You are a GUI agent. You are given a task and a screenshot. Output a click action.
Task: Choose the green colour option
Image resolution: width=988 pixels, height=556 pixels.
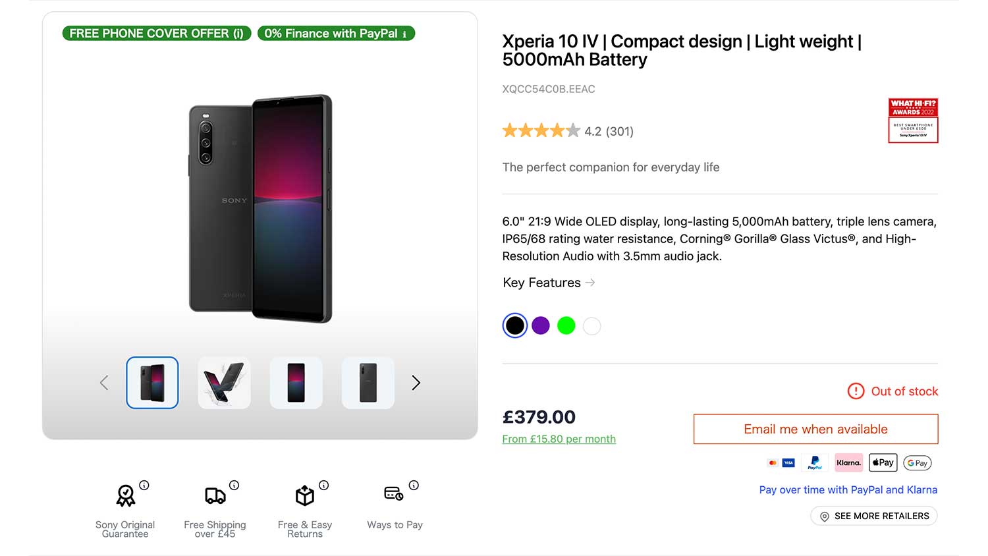(566, 325)
